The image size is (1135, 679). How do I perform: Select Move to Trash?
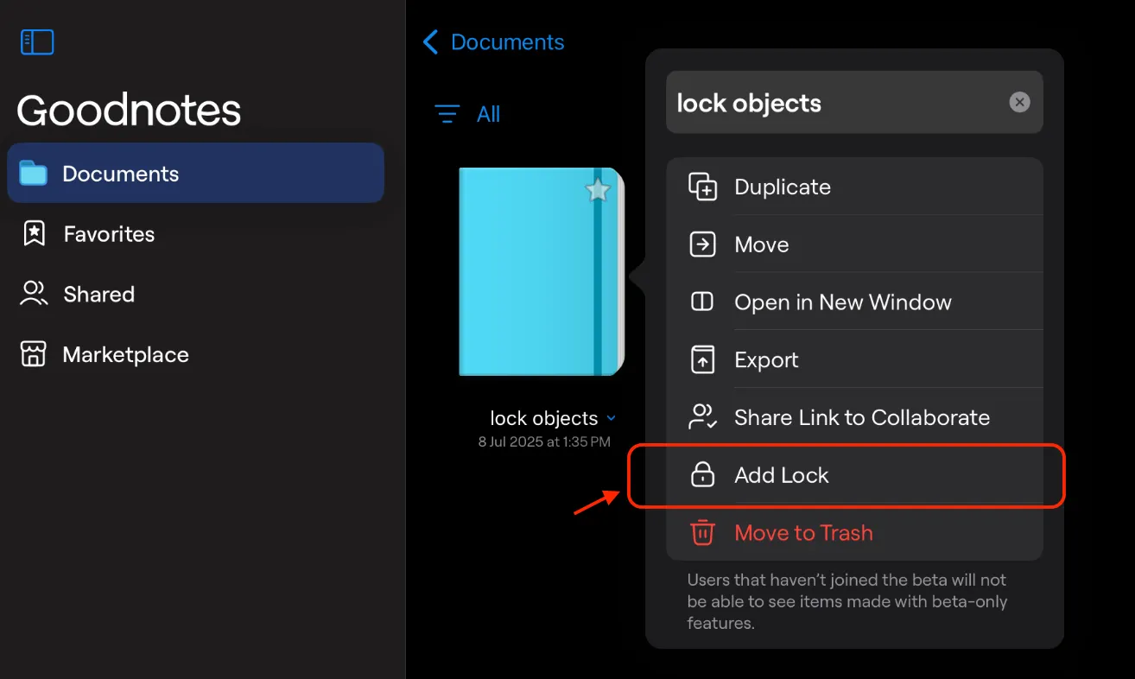pos(855,533)
